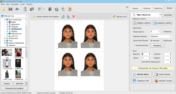Click the monitor with magnifier toolbar icon

[40, 9]
